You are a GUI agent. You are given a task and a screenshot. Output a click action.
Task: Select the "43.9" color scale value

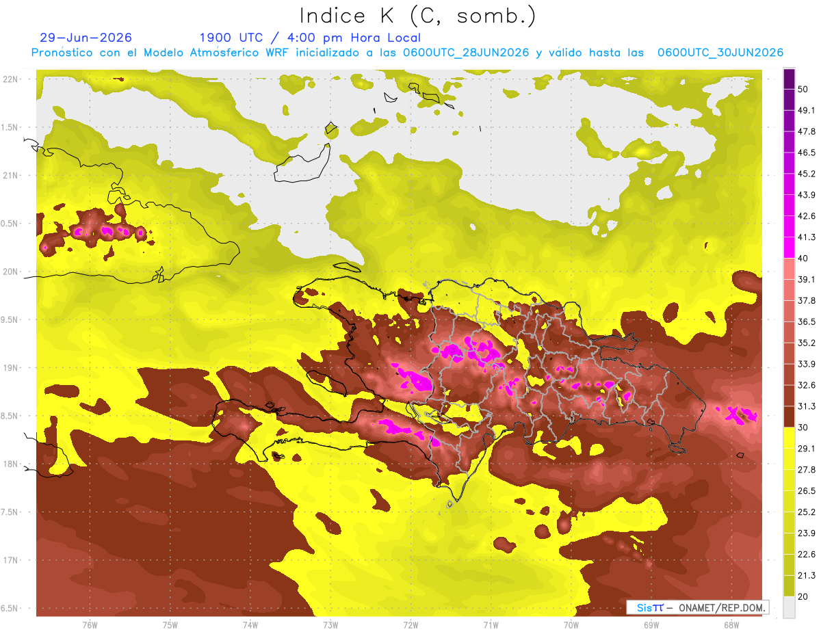click(806, 195)
